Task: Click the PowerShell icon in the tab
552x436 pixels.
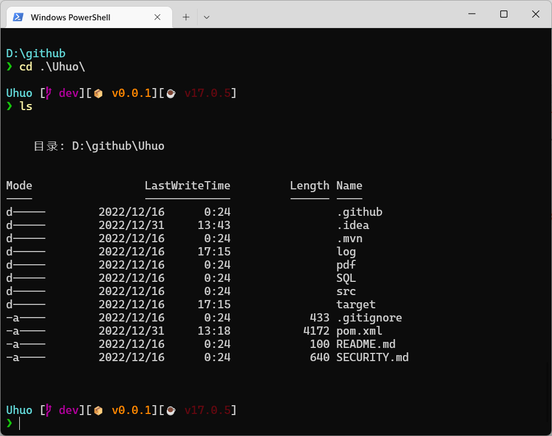Action: (x=18, y=17)
